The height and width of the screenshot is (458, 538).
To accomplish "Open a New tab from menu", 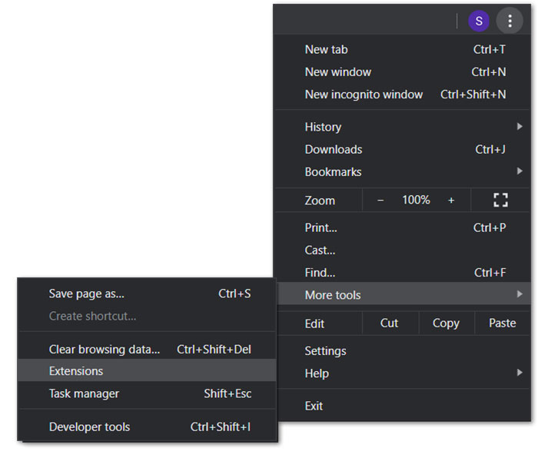I will pyautogui.click(x=327, y=49).
